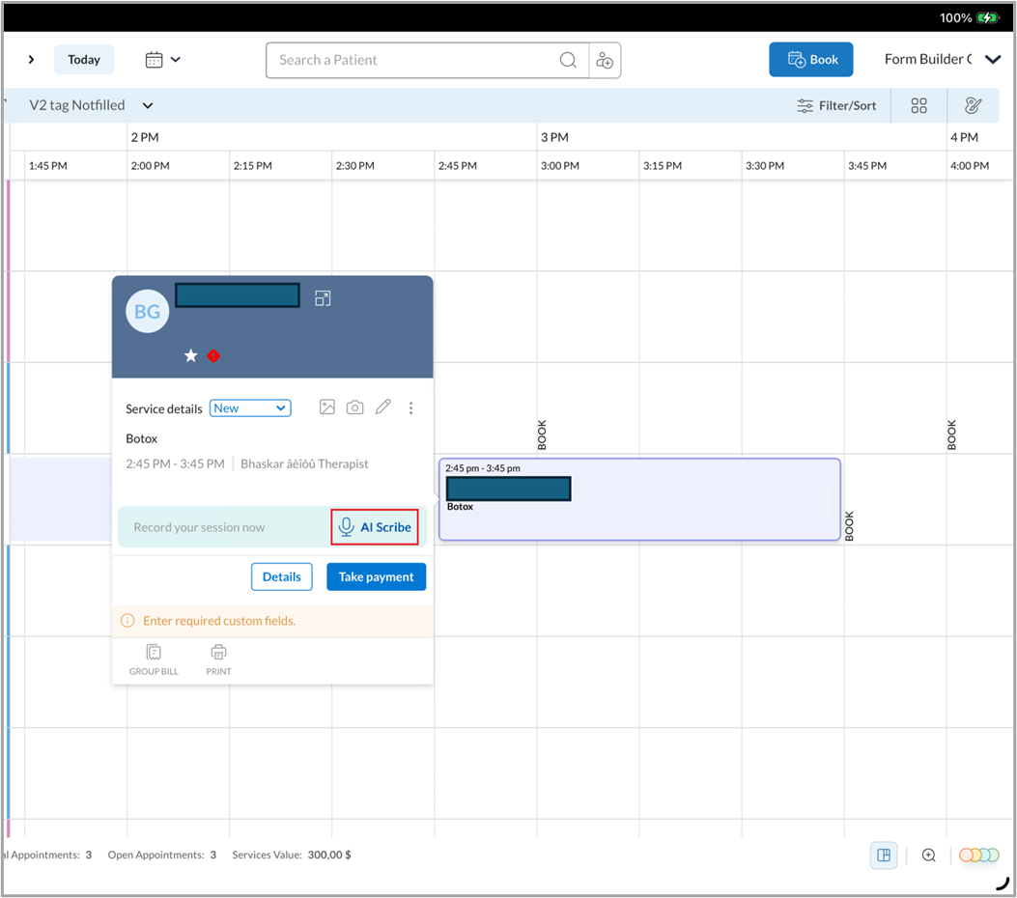Click the pencil edit icon in Service details
The height and width of the screenshot is (898, 1017).
pyautogui.click(x=383, y=407)
